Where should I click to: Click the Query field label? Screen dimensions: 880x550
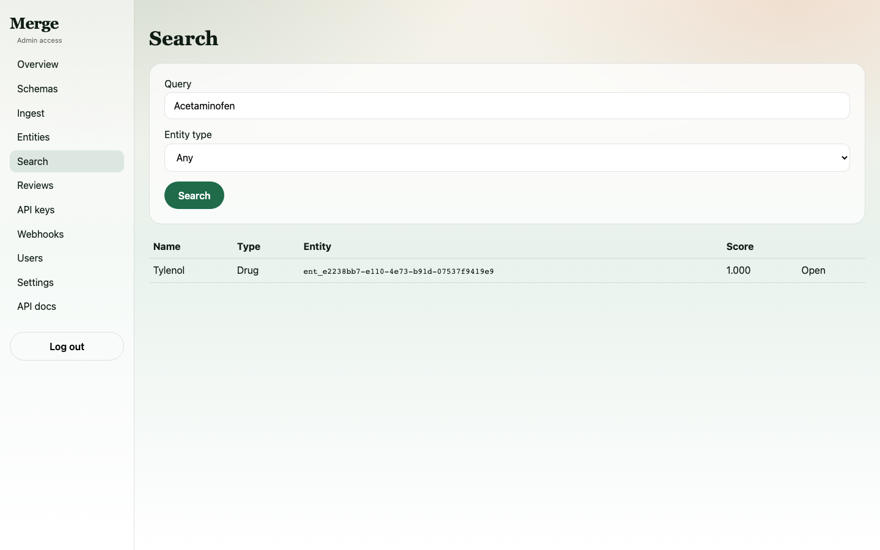coord(178,84)
